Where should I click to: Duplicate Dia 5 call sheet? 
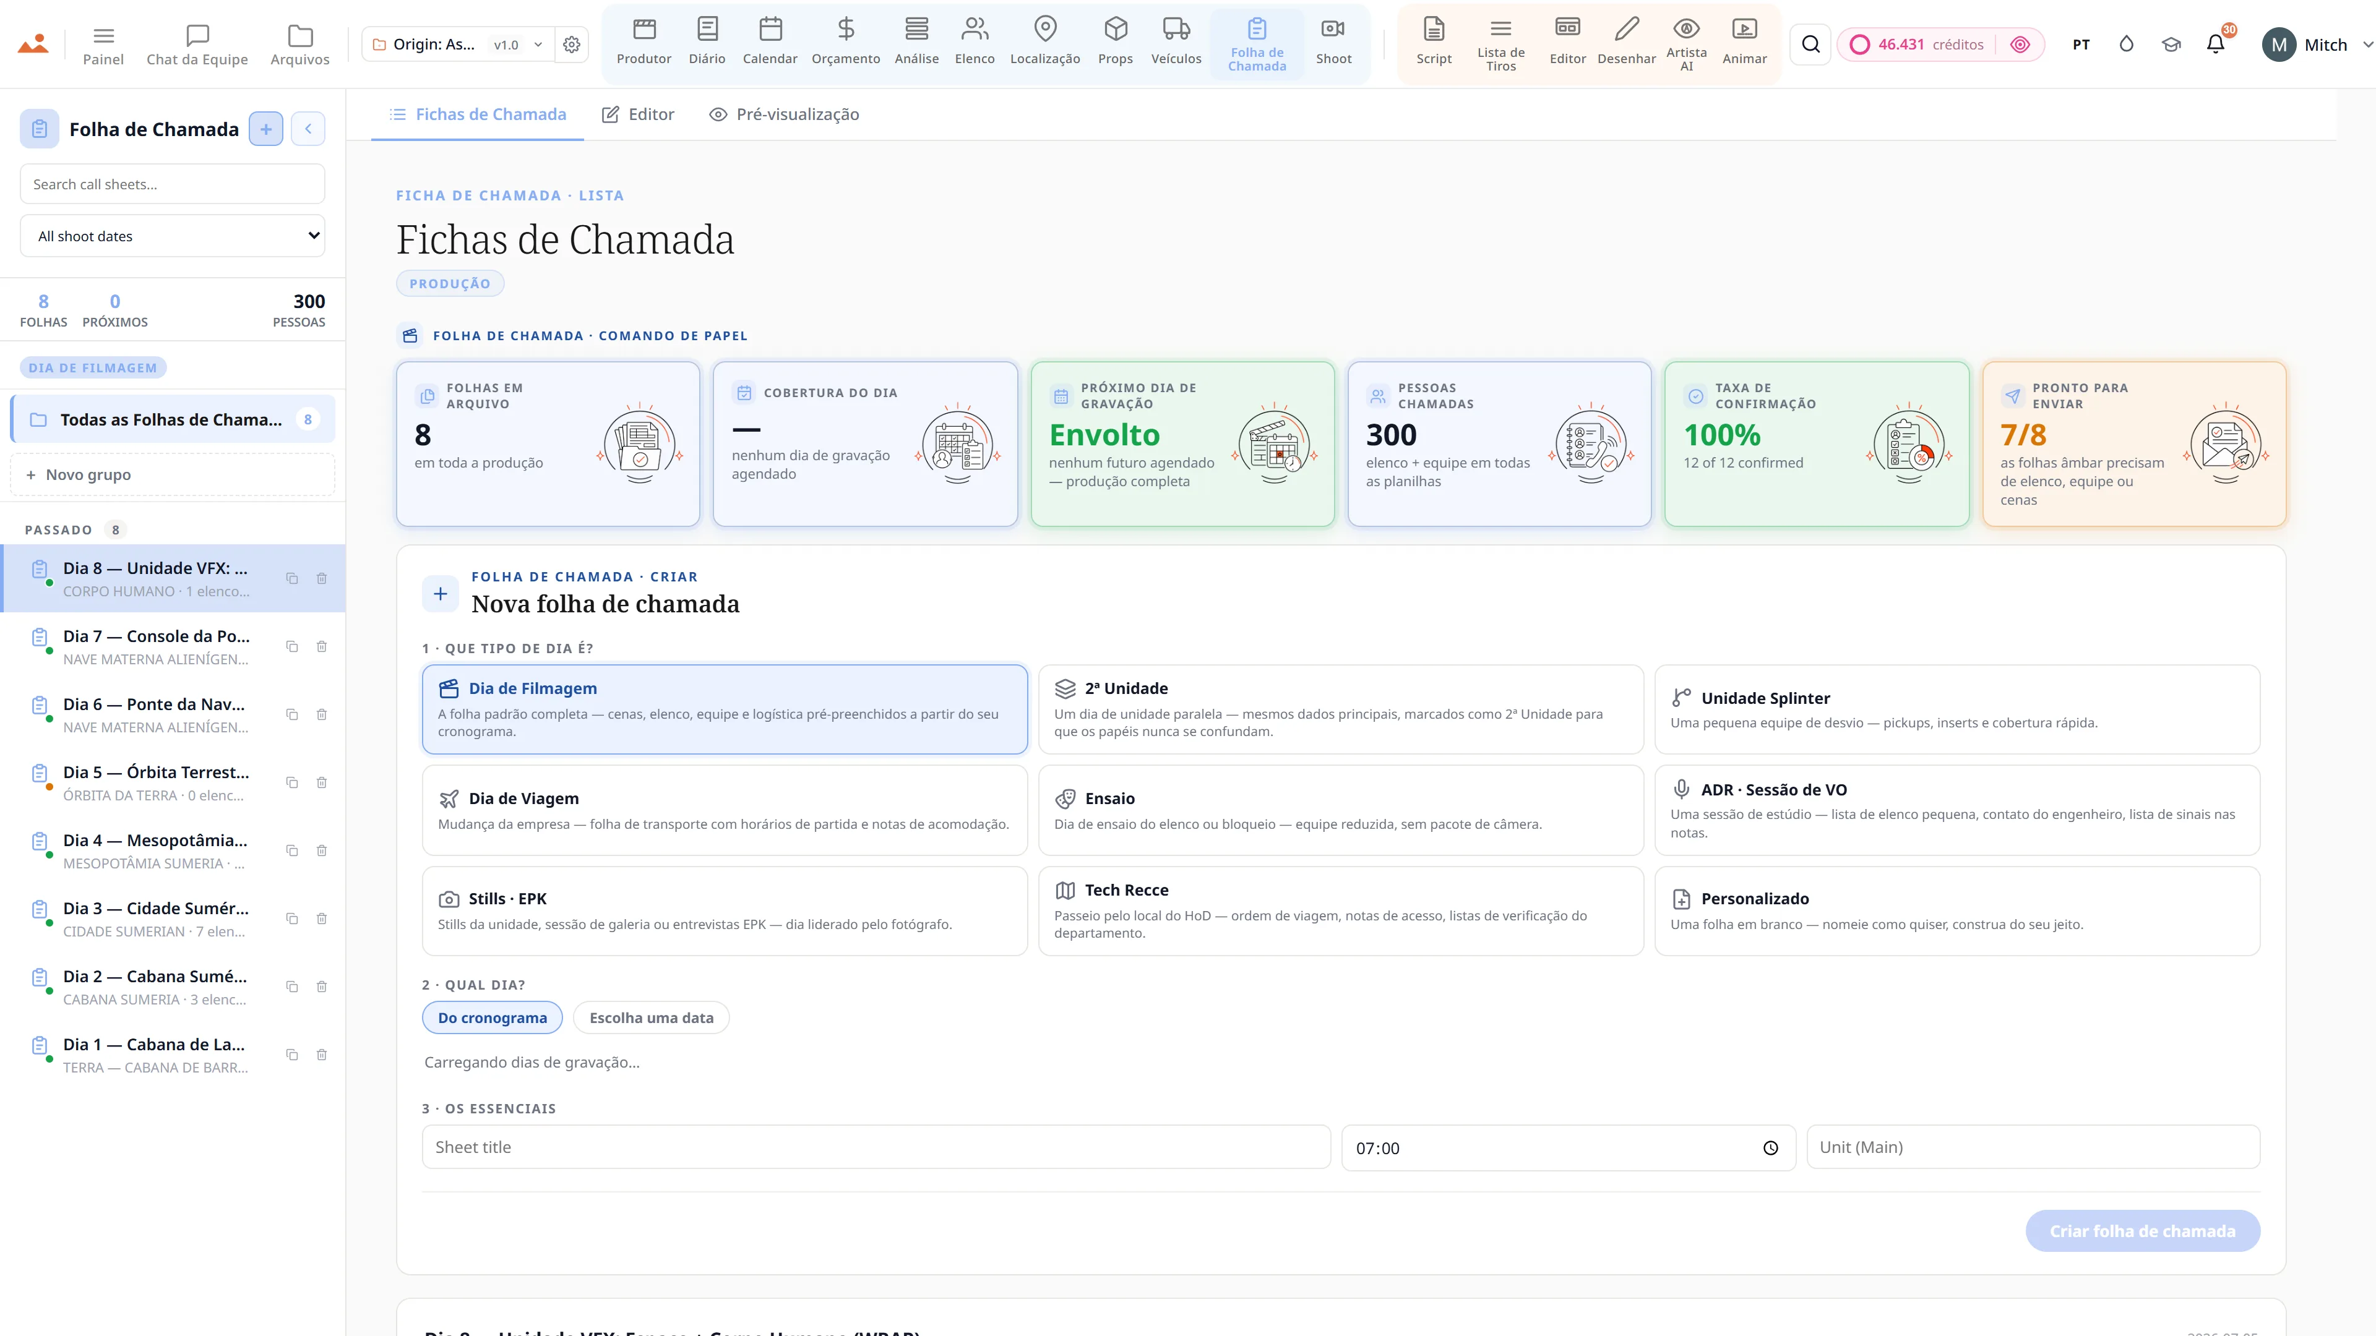tap(293, 783)
